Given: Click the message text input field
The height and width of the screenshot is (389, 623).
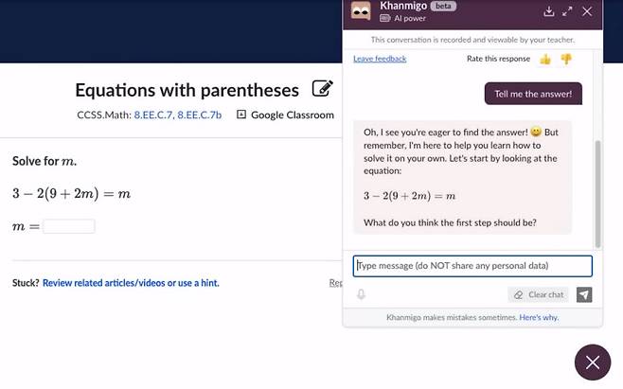Looking at the screenshot, I should pos(472,266).
